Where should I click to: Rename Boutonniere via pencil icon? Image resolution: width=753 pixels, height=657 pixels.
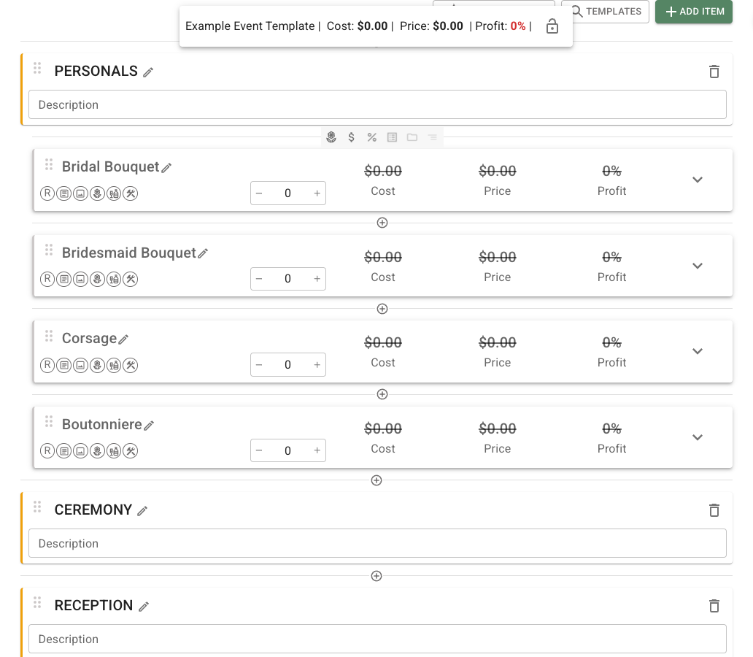[149, 426]
